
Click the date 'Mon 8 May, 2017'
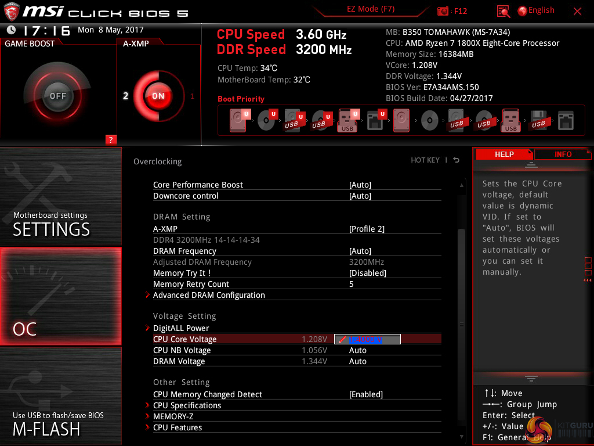click(111, 30)
